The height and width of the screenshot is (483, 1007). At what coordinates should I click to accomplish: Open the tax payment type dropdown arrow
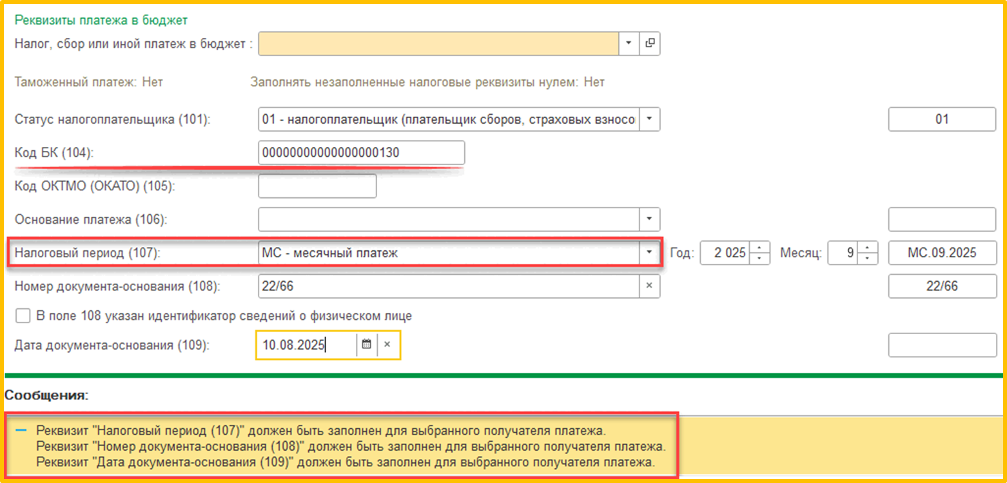coord(629,43)
